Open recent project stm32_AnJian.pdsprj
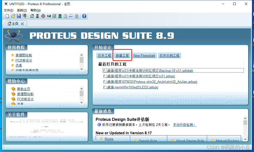Image resolution: width=254 pixels, height=152 pixels. pos(150,82)
